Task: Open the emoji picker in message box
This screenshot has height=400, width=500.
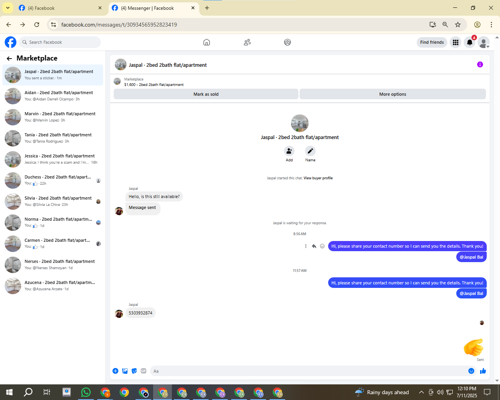Action: click(471, 371)
